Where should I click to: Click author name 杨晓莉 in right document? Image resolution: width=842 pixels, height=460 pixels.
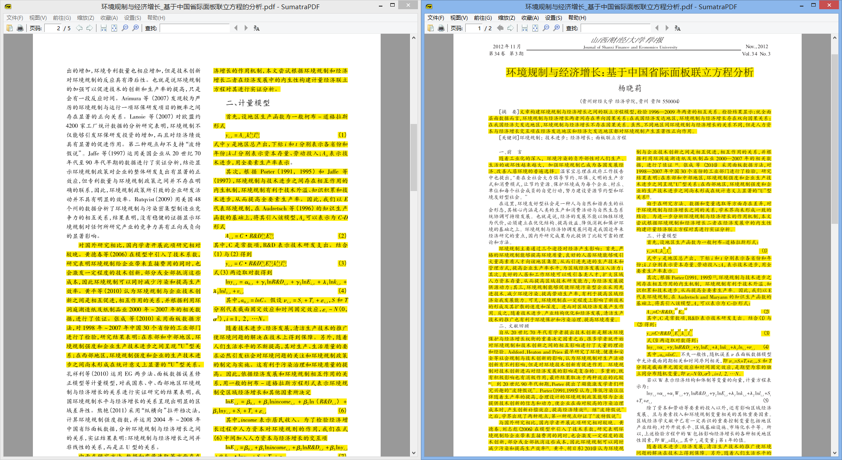630,88
